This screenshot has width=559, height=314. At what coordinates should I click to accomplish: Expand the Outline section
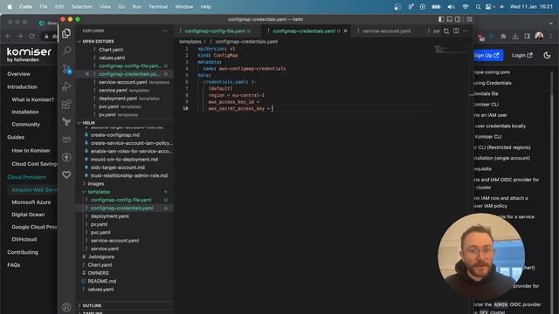[x=92, y=305]
